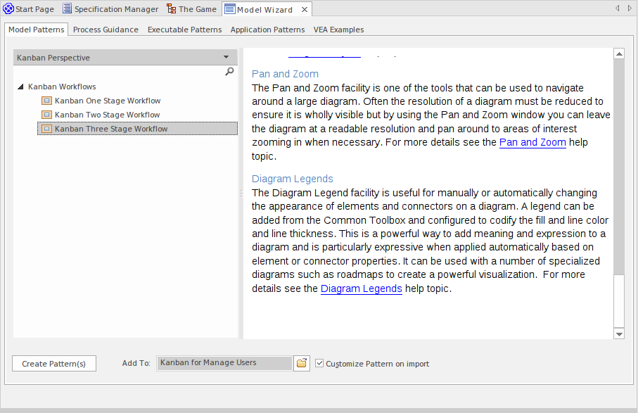Close the Model Wizard tab
The width and height of the screenshot is (638, 413).
coord(304,9)
